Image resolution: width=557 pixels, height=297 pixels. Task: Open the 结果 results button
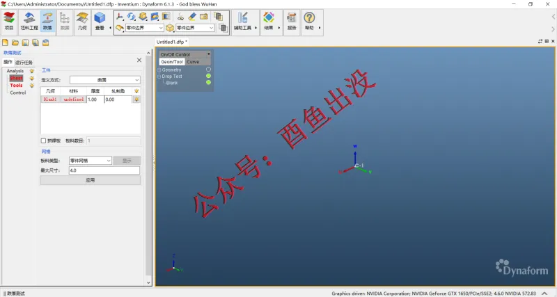[x=269, y=22]
